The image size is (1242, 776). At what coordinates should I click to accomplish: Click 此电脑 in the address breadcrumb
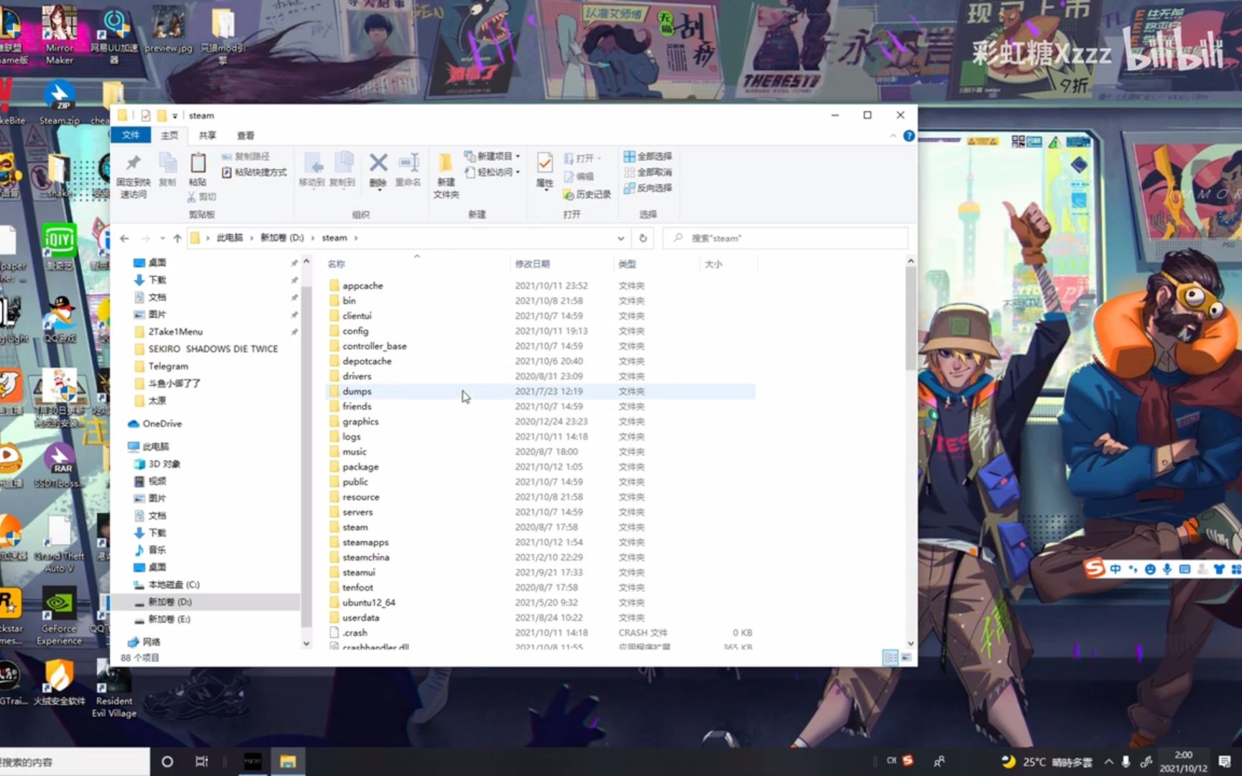tap(230, 238)
